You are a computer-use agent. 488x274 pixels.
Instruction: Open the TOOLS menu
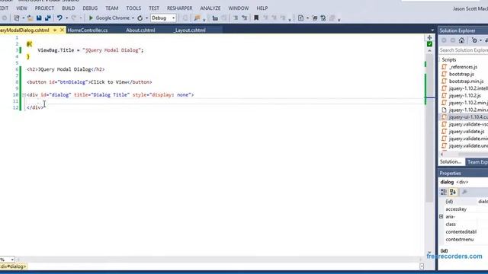(x=133, y=8)
